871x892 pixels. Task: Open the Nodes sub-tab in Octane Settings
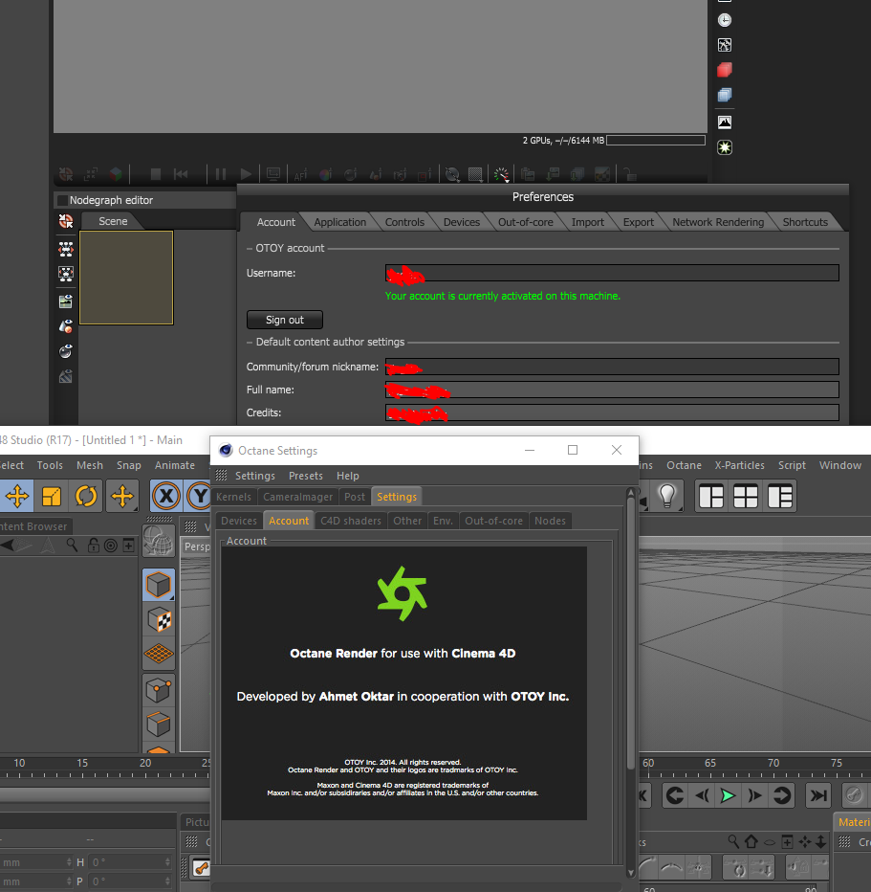coord(550,521)
